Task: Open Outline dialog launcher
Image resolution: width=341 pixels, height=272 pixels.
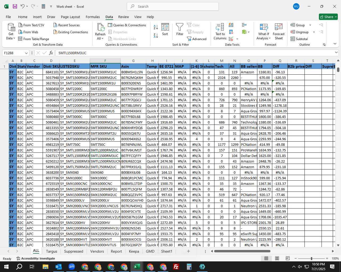Action: coord(324,45)
